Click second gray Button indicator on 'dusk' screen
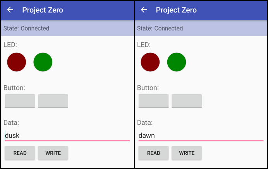The image size is (268, 169). click(53, 101)
